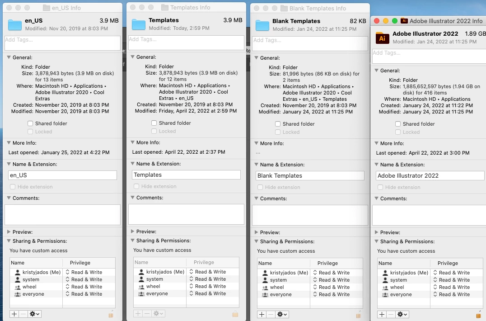486x321 pixels.
Task: Change wheel privilege in Blank Templates Info
Action: tap(332, 288)
